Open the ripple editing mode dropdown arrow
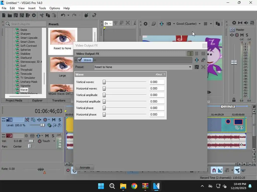The width and height of the screenshot is (257, 192). [x=232, y=170]
